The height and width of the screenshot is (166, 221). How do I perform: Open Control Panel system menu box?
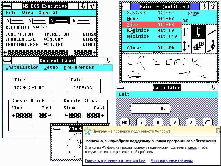7,61
